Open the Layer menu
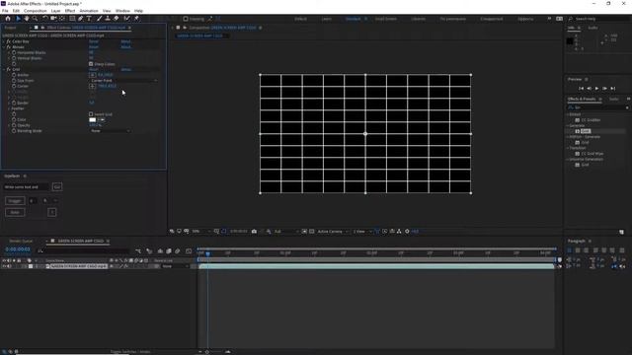This screenshot has height=355, width=632. click(x=55, y=11)
